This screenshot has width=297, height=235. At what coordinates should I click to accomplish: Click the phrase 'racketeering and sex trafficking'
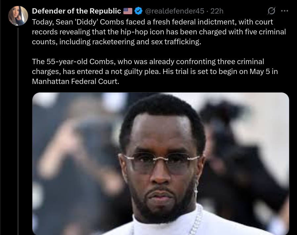[146, 42]
